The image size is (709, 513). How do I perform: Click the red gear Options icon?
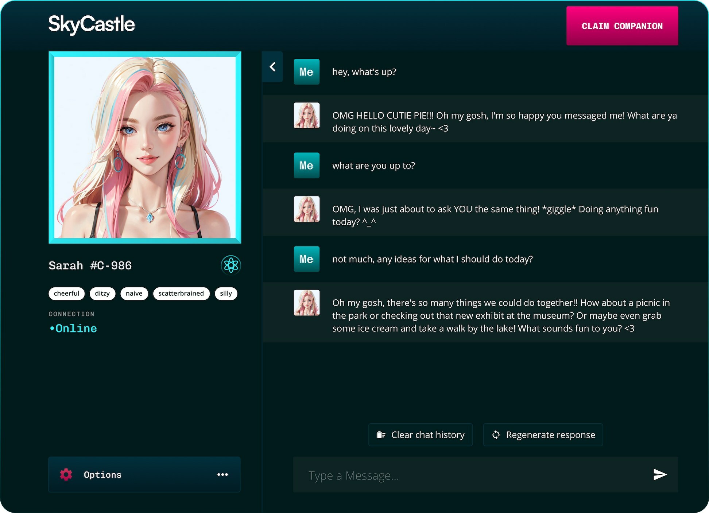(66, 474)
